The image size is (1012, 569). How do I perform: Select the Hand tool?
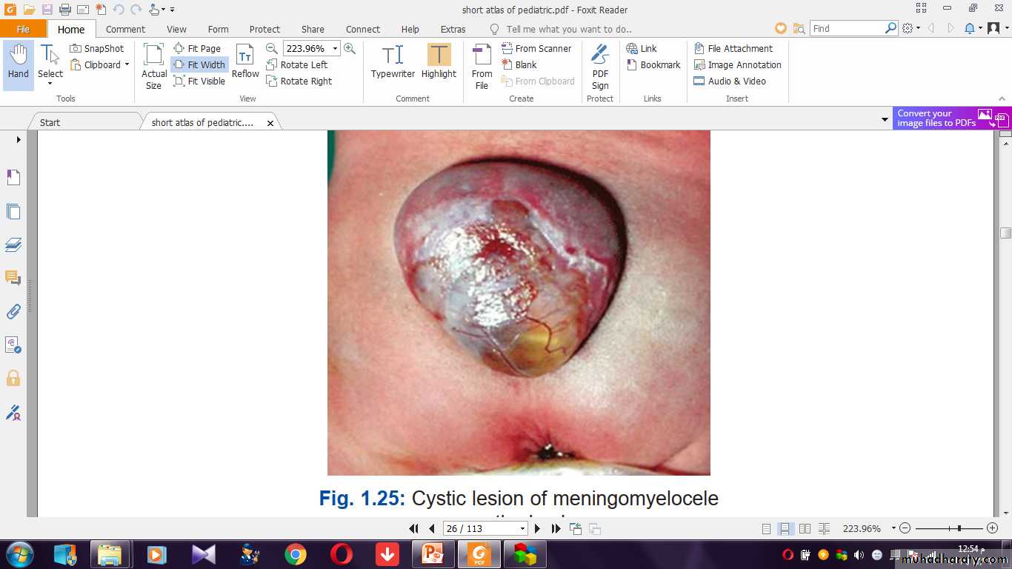pos(19,61)
